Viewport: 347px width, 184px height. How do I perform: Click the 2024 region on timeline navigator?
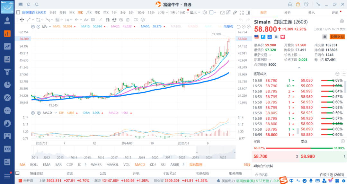click(209, 157)
